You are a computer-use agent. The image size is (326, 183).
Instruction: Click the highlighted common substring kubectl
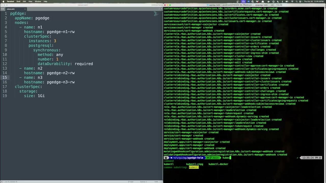coord(194,167)
